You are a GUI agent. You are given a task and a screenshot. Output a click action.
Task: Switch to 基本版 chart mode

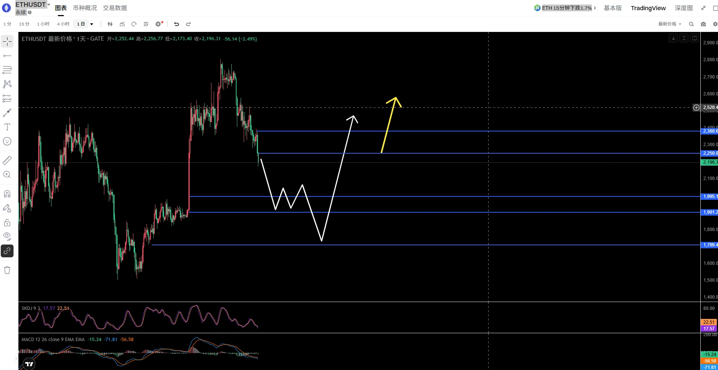613,8
